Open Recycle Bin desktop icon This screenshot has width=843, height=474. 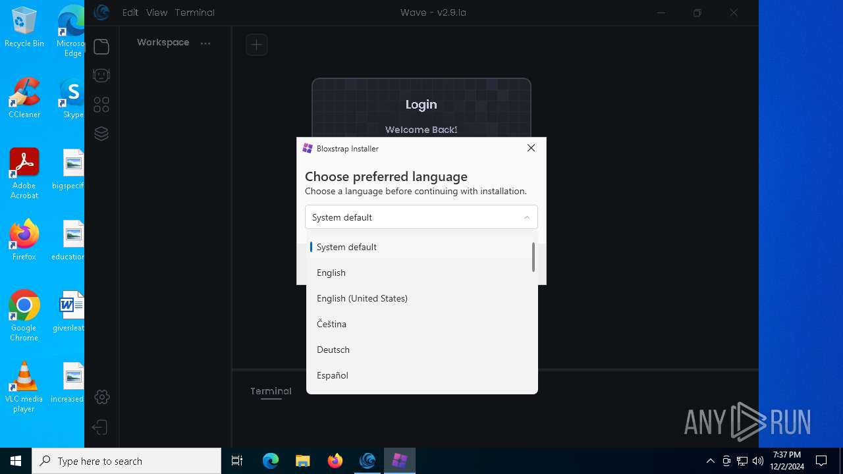pyautogui.click(x=24, y=27)
